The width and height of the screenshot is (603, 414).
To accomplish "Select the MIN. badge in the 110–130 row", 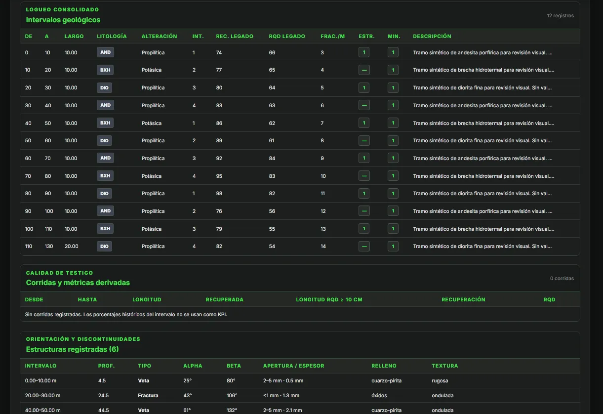I will [393, 247].
